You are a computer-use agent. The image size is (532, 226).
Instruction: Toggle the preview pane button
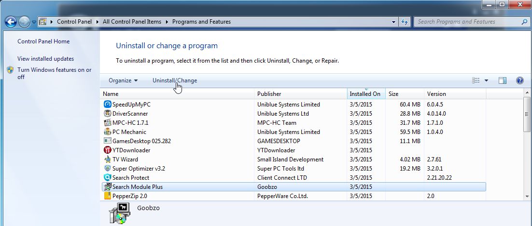502,80
